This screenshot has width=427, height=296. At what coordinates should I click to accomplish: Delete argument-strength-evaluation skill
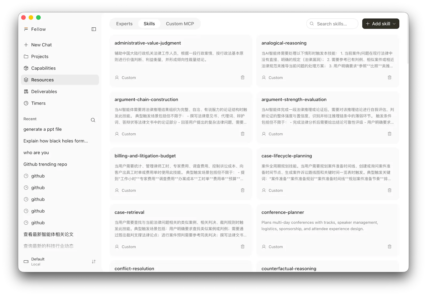click(390, 134)
